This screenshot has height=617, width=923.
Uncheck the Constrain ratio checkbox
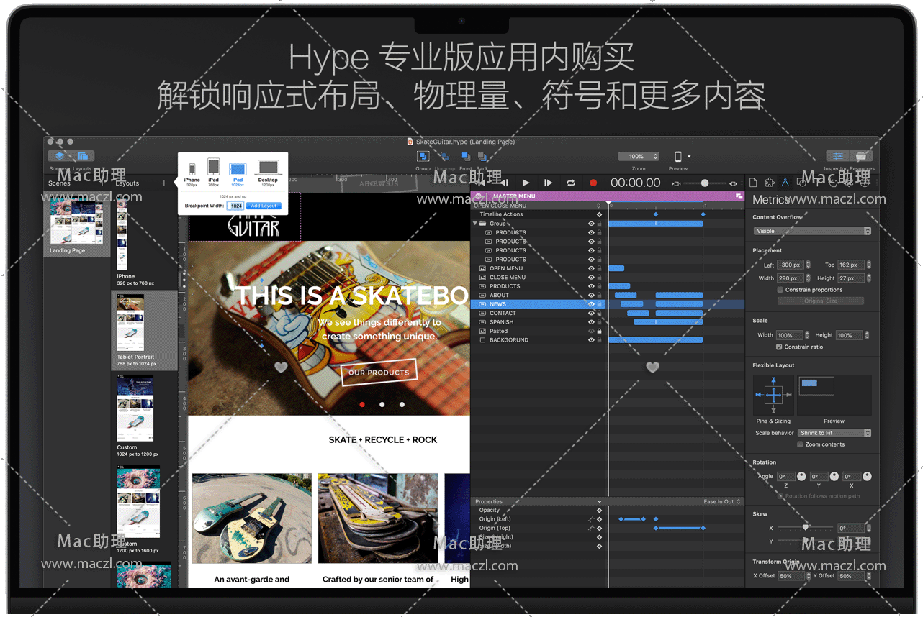coord(780,347)
